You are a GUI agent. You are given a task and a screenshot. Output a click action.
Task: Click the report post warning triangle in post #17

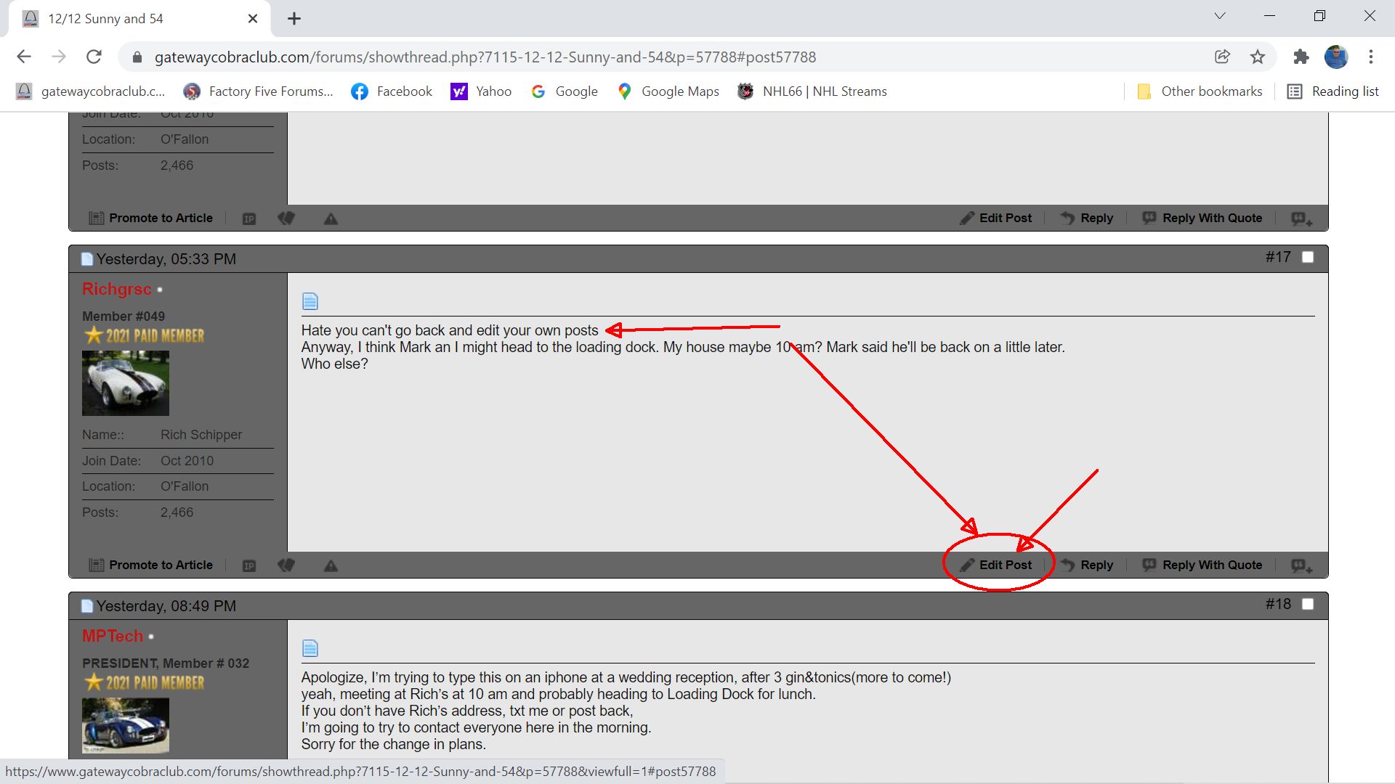pos(331,565)
